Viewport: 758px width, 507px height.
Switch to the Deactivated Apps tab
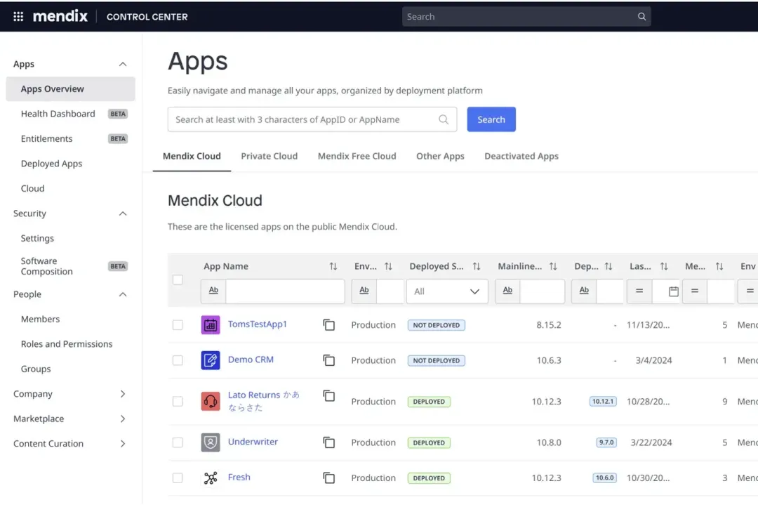521,157
